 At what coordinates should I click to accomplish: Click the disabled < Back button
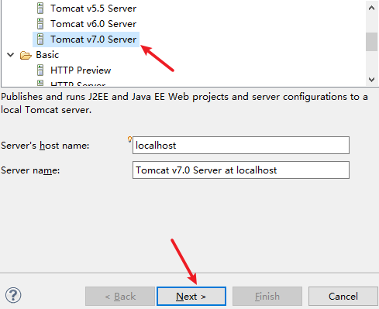click(120, 296)
